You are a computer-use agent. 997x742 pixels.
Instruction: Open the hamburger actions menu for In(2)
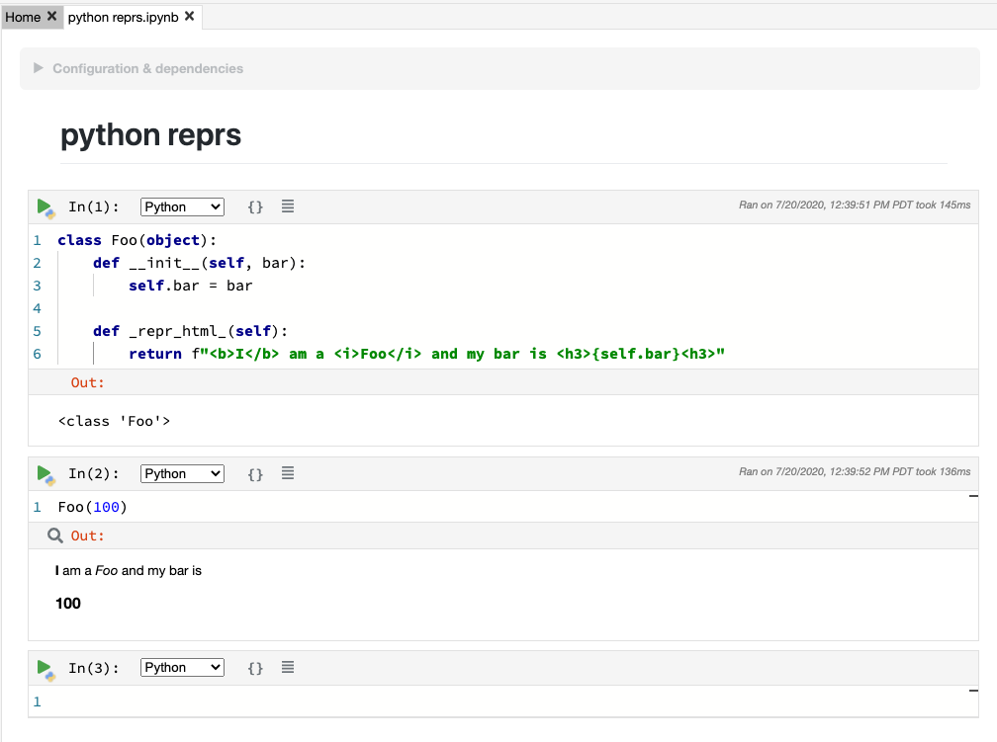click(287, 473)
